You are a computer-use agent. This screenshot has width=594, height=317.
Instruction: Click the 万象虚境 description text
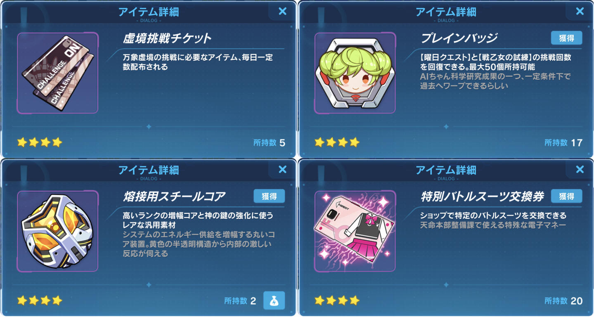198,62
